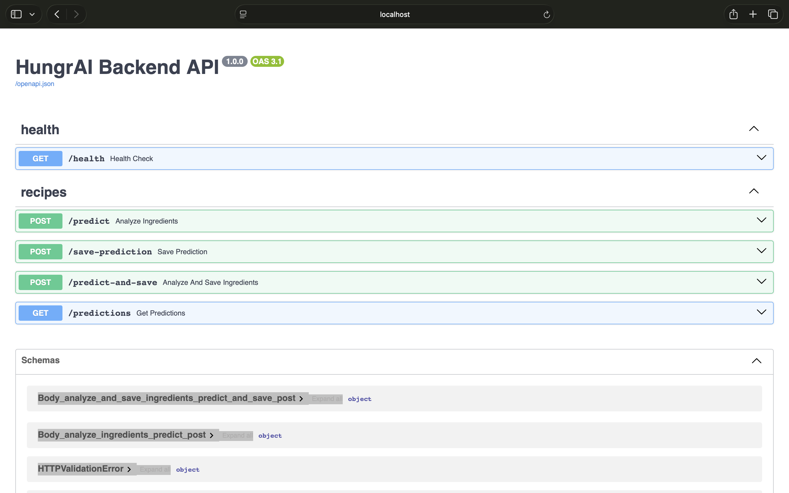789x493 pixels.
Task: Go back with the browser back arrow
Action: (57, 14)
